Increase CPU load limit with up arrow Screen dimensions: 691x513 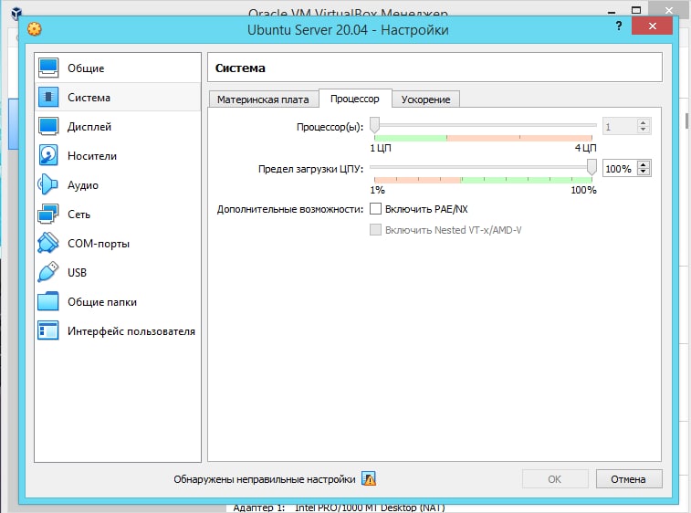[644, 165]
